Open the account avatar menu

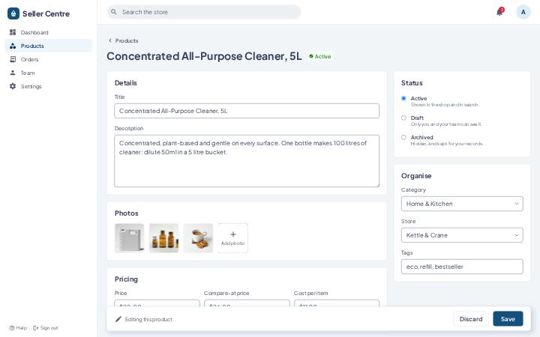tap(523, 12)
